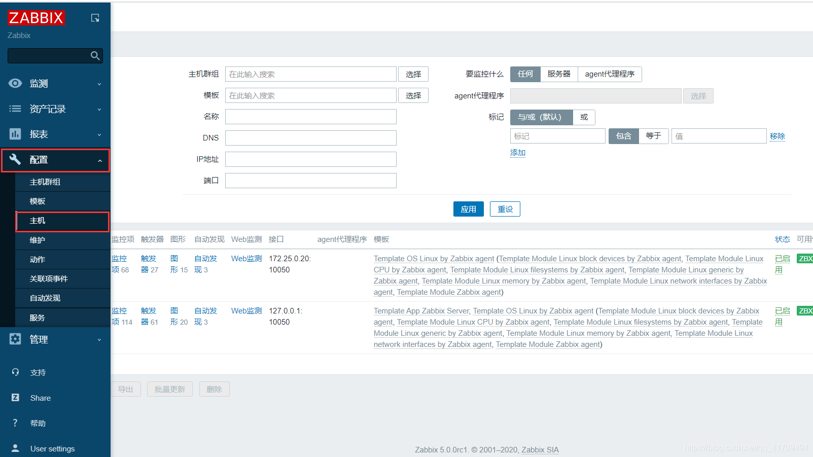Focus the 端口 port input field
813x457 pixels.
[311, 181]
